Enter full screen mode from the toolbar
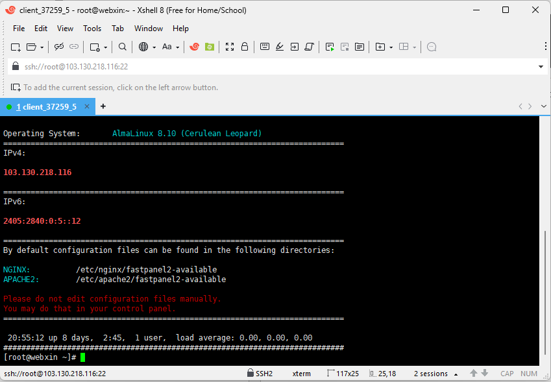Image resolution: width=551 pixels, height=382 pixels. (x=229, y=47)
